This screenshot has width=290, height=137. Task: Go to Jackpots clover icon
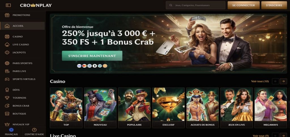[x=7, y=52]
